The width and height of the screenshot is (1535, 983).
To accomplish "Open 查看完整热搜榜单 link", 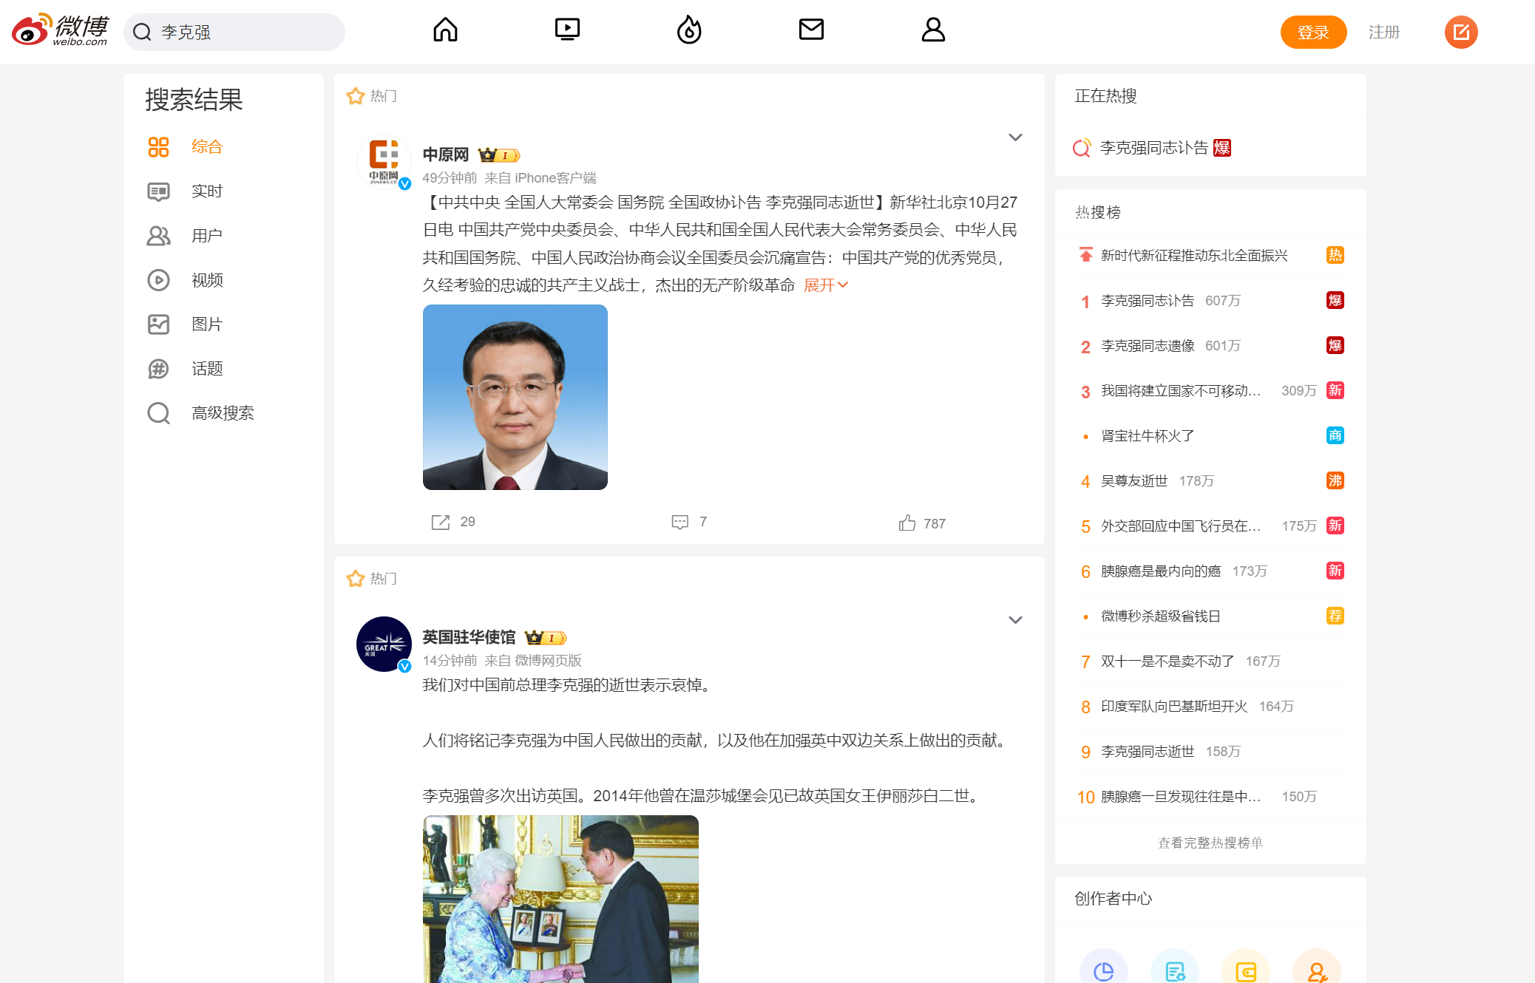I will point(1210,843).
